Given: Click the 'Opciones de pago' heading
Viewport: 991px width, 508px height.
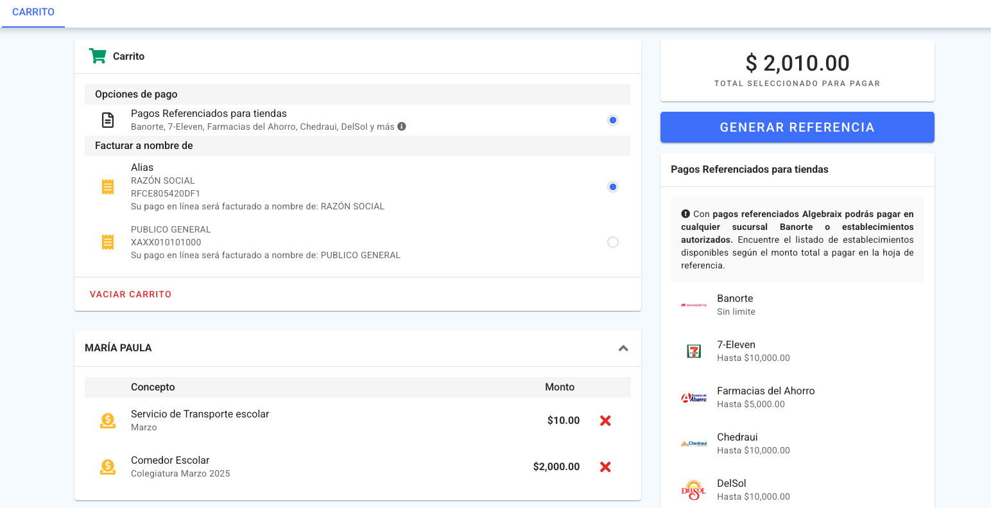Looking at the screenshot, I should [x=136, y=94].
